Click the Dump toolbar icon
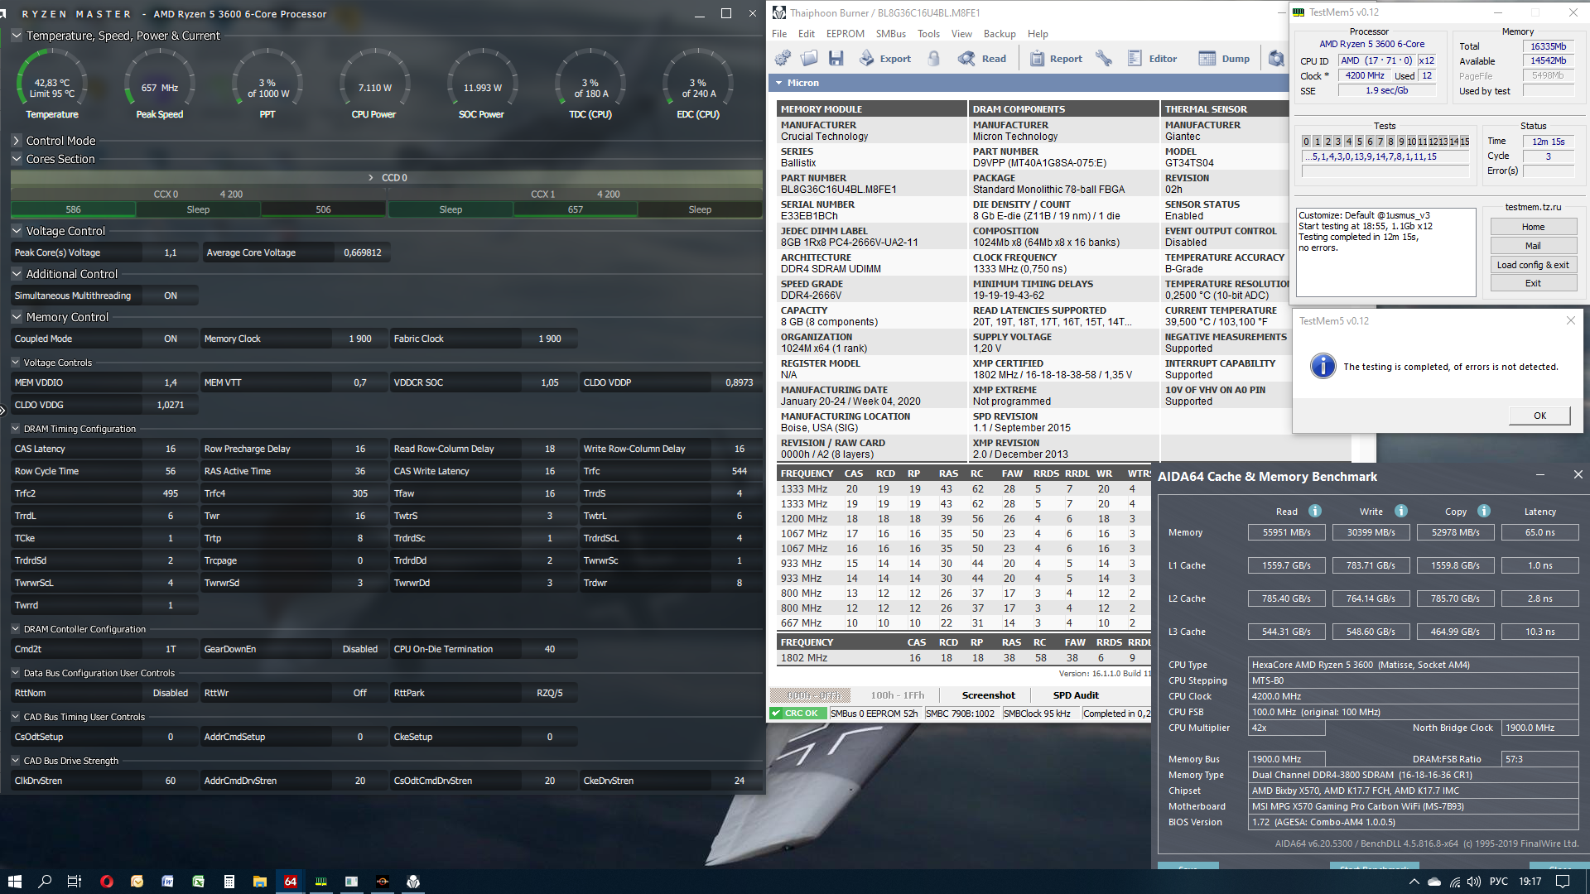Screen dimensions: 1590x894 tap(1224, 59)
